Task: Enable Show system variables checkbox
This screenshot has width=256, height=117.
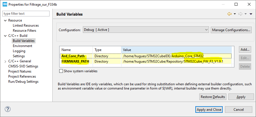Action: (x=61, y=71)
